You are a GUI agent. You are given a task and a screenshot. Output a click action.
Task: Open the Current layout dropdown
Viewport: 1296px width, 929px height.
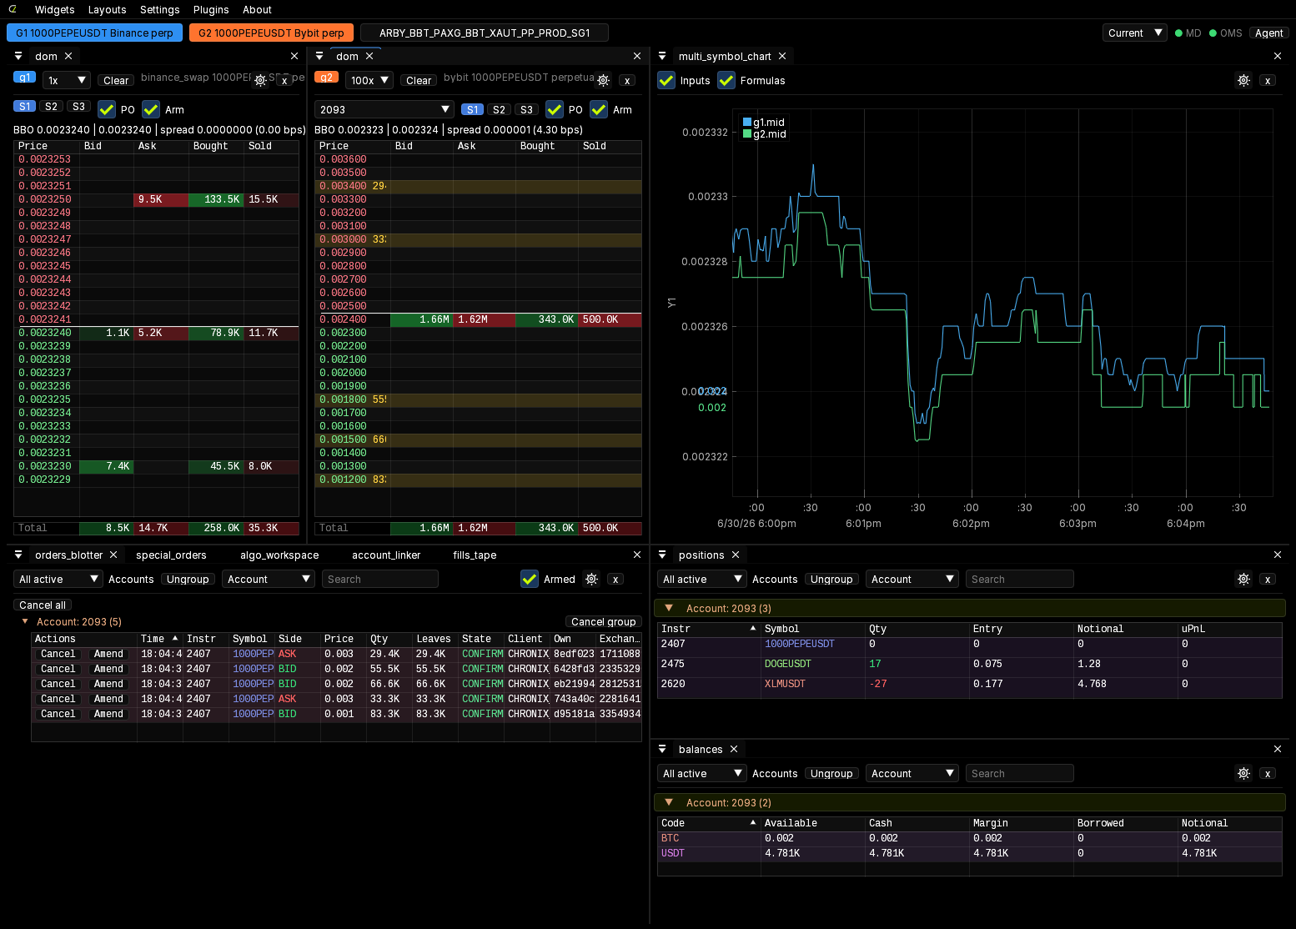coord(1134,33)
